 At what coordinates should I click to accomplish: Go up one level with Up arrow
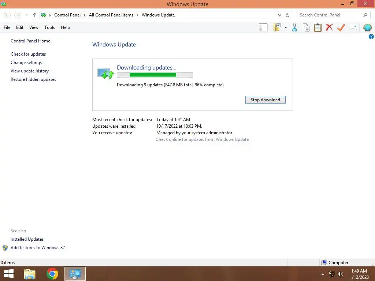(35, 15)
